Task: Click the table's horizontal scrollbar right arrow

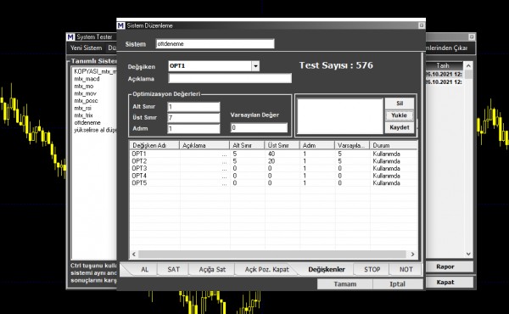Action: [x=412, y=255]
